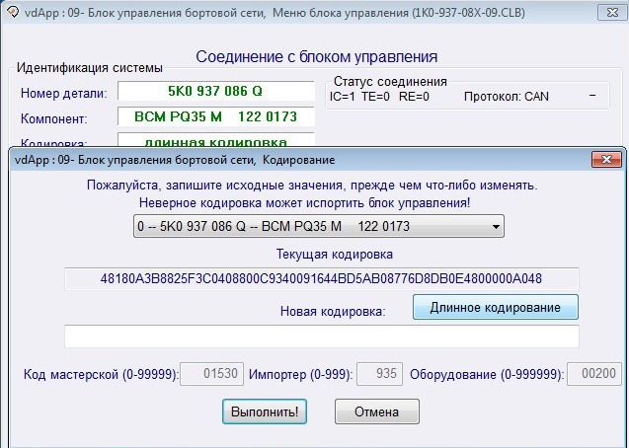Click the длинная кодировка value field
The image size is (629, 448).
click(215, 139)
